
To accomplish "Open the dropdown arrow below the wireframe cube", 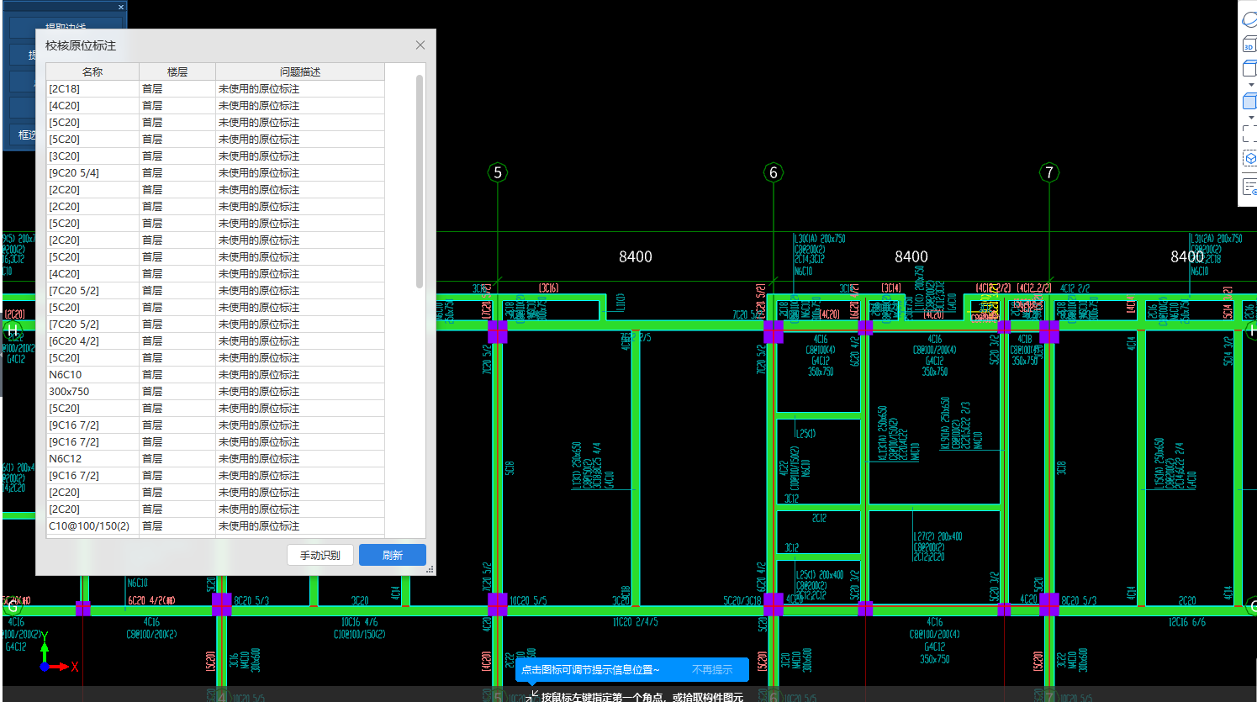I will tap(1251, 85).
